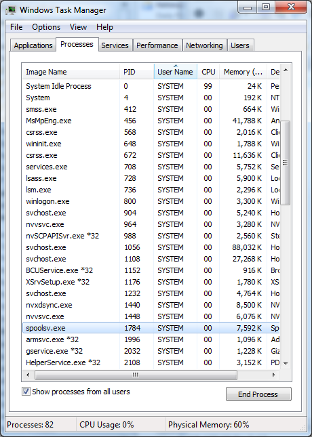Click the 41,788 K memory value

pos(247,121)
